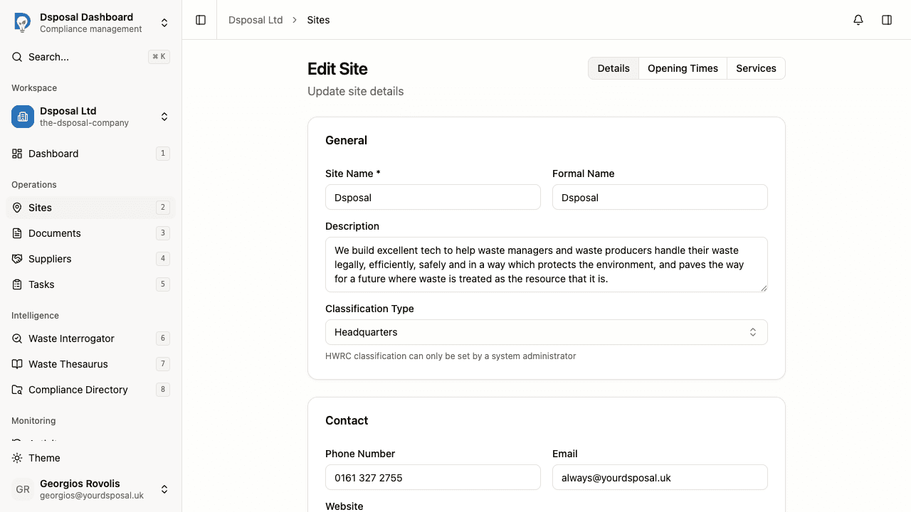Open the Dashboard page
This screenshot has width=911, height=512.
coord(53,154)
